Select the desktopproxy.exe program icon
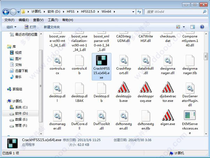Viewport: 210px width, 158px height. [146, 87]
